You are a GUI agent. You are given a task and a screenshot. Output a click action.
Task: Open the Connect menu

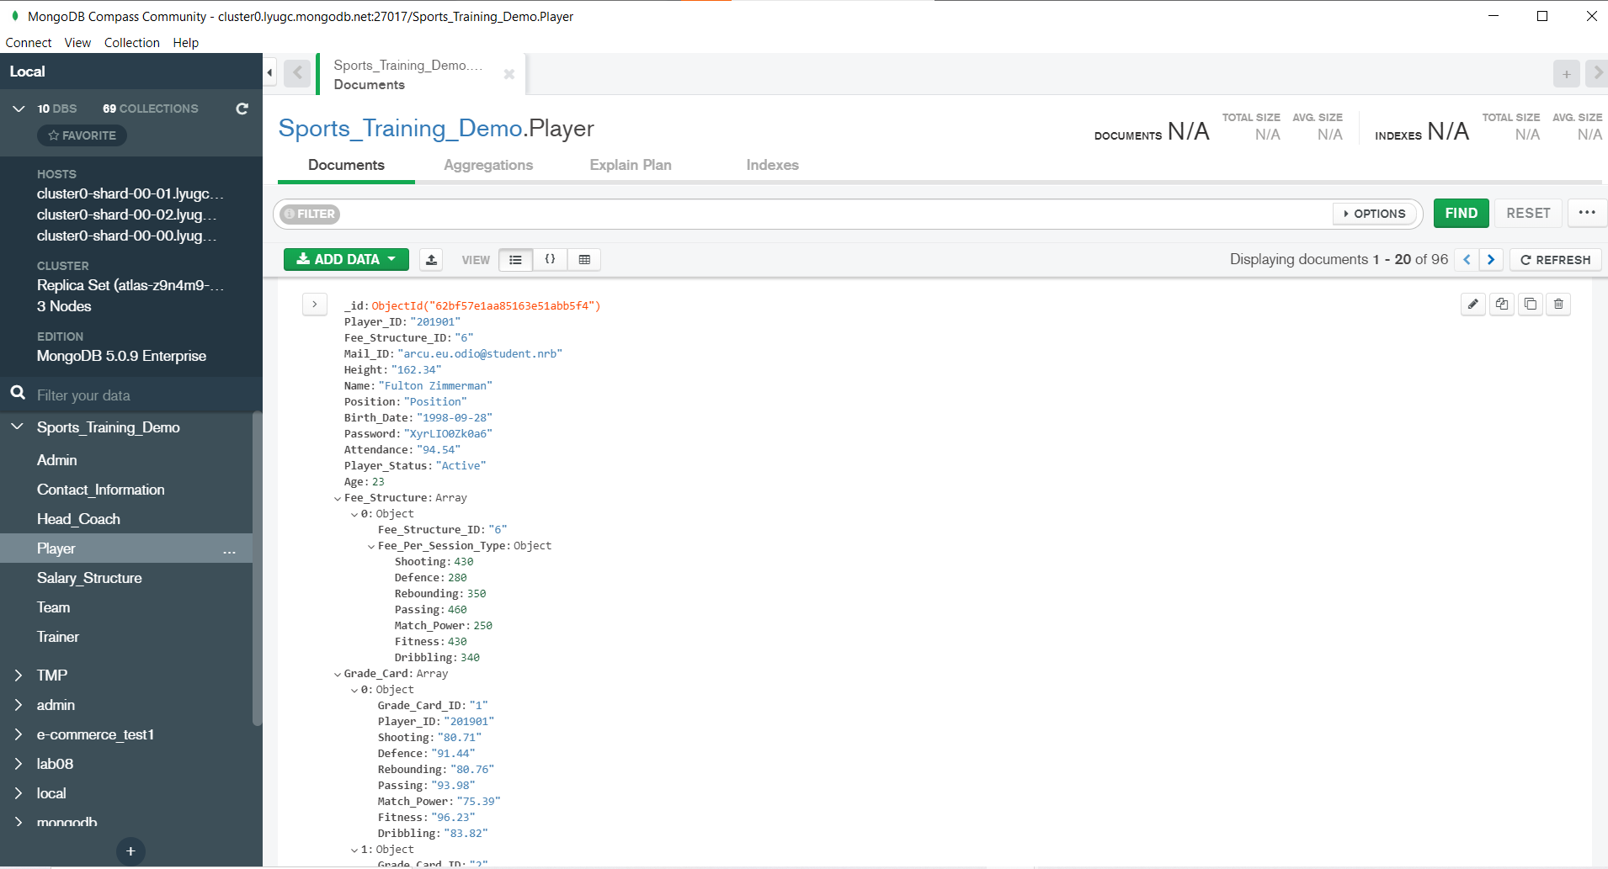point(29,43)
